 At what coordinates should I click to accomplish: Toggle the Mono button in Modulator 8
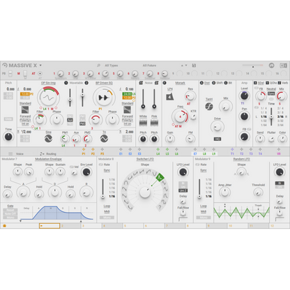[x=107, y=217]
